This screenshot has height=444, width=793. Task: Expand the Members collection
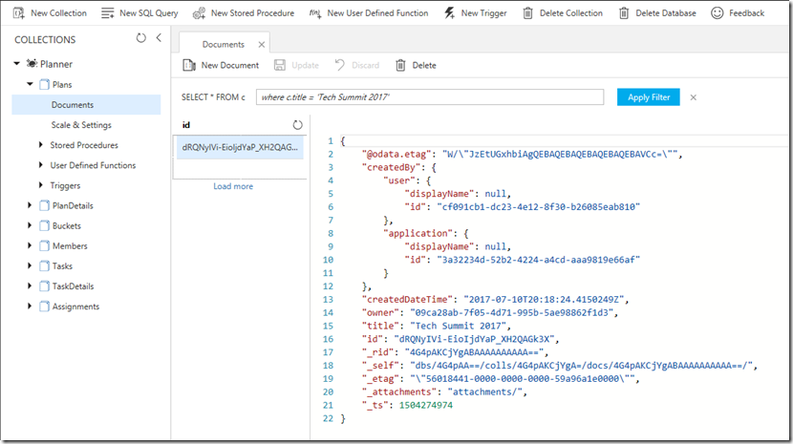[30, 245]
